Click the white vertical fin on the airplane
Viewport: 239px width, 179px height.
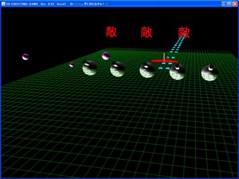tap(164, 56)
